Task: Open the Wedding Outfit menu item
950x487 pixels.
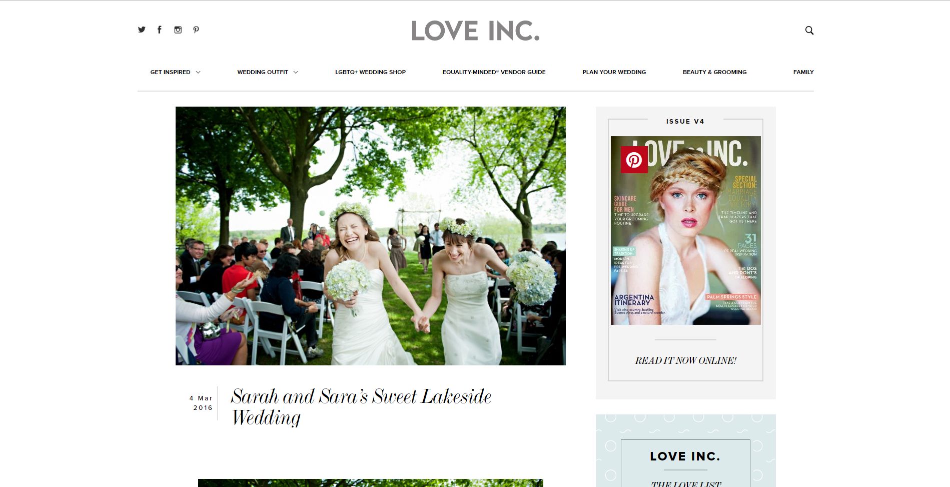Action: point(263,72)
